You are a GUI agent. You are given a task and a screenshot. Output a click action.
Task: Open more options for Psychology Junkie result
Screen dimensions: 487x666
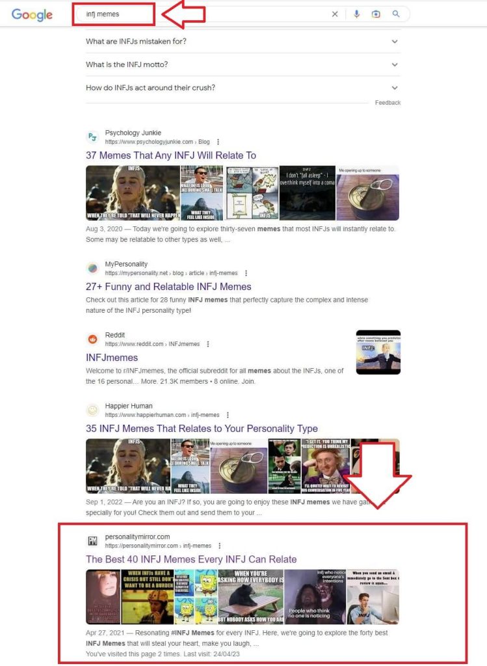coord(218,142)
